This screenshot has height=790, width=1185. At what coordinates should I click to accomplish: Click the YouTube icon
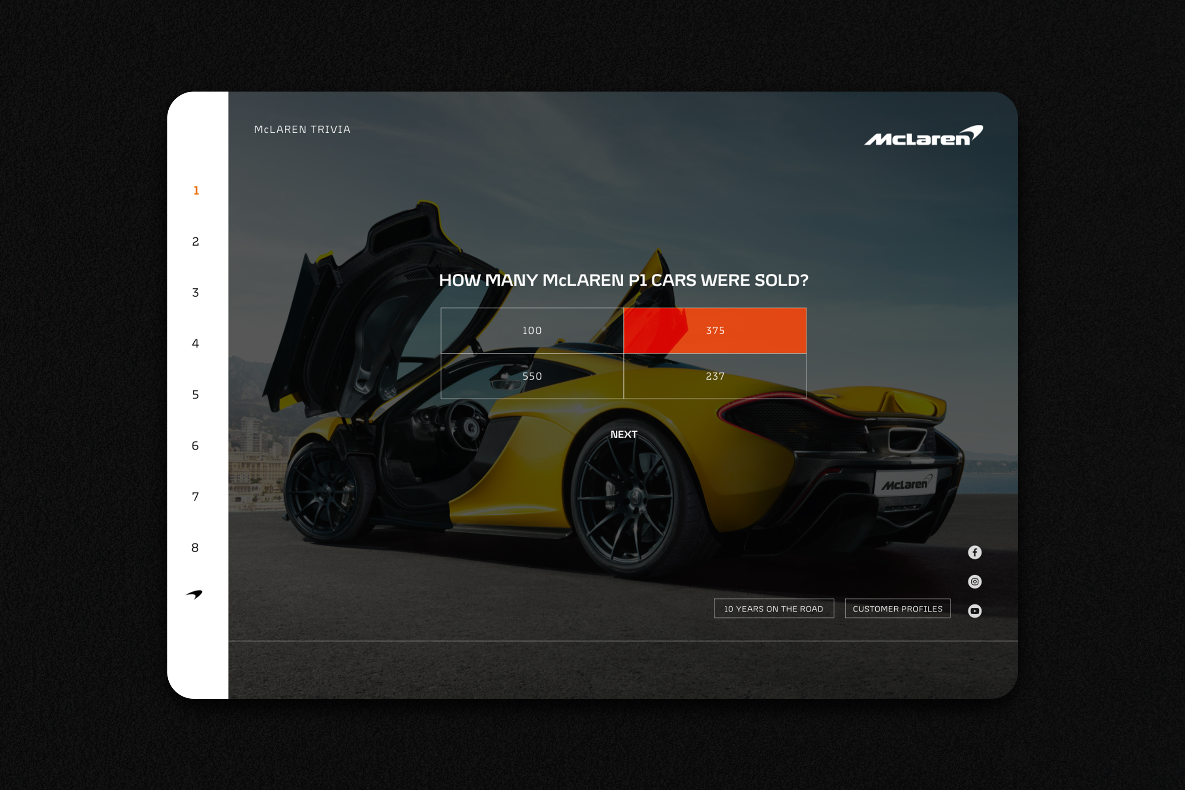pyautogui.click(x=974, y=611)
